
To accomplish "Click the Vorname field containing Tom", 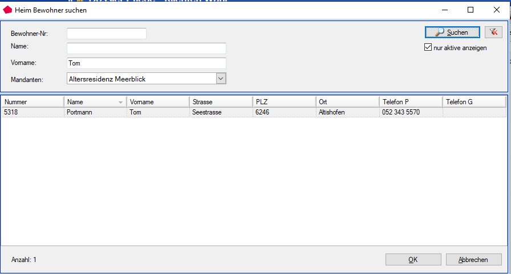I will [147, 63].
